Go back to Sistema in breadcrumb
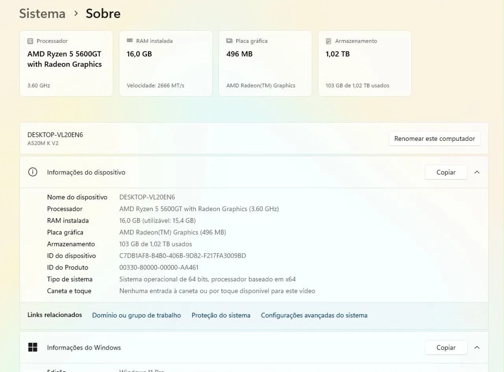Screen dimensions: 504x372 [x=43, y=13]
